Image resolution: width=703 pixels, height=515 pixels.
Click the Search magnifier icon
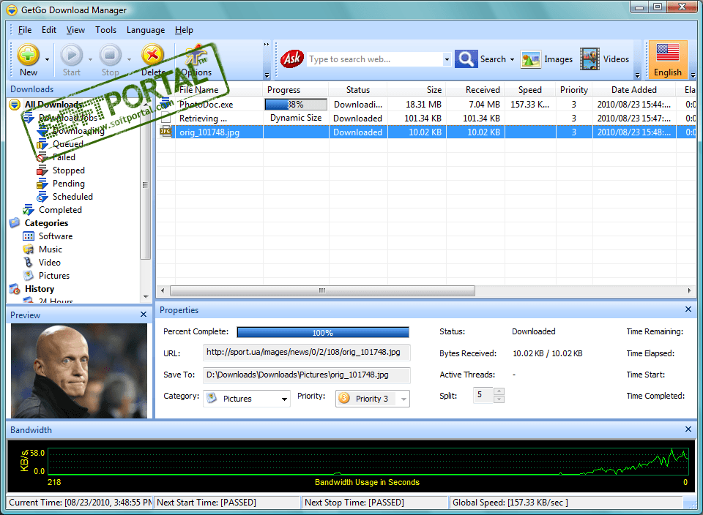click(466, 59)
